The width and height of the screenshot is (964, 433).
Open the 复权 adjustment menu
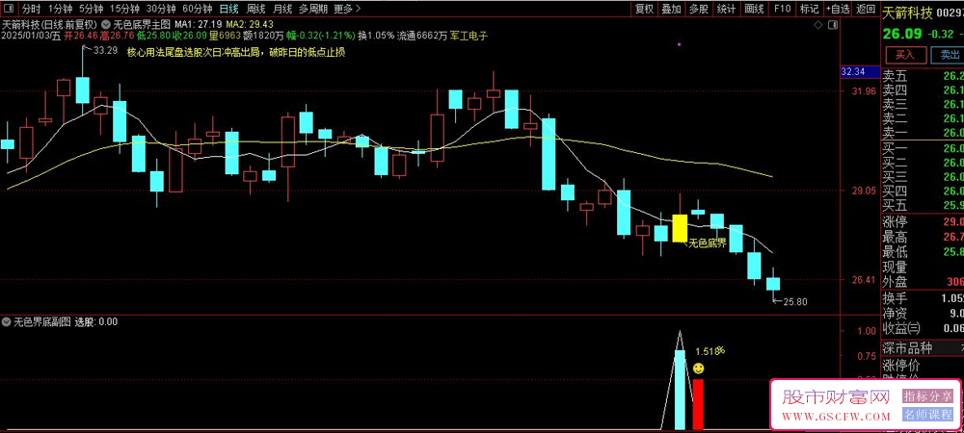click(644, 9)
